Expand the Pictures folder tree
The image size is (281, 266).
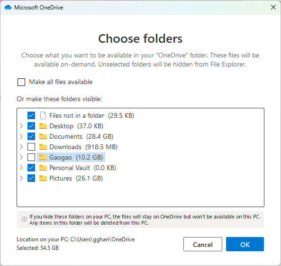click(21, 178)
